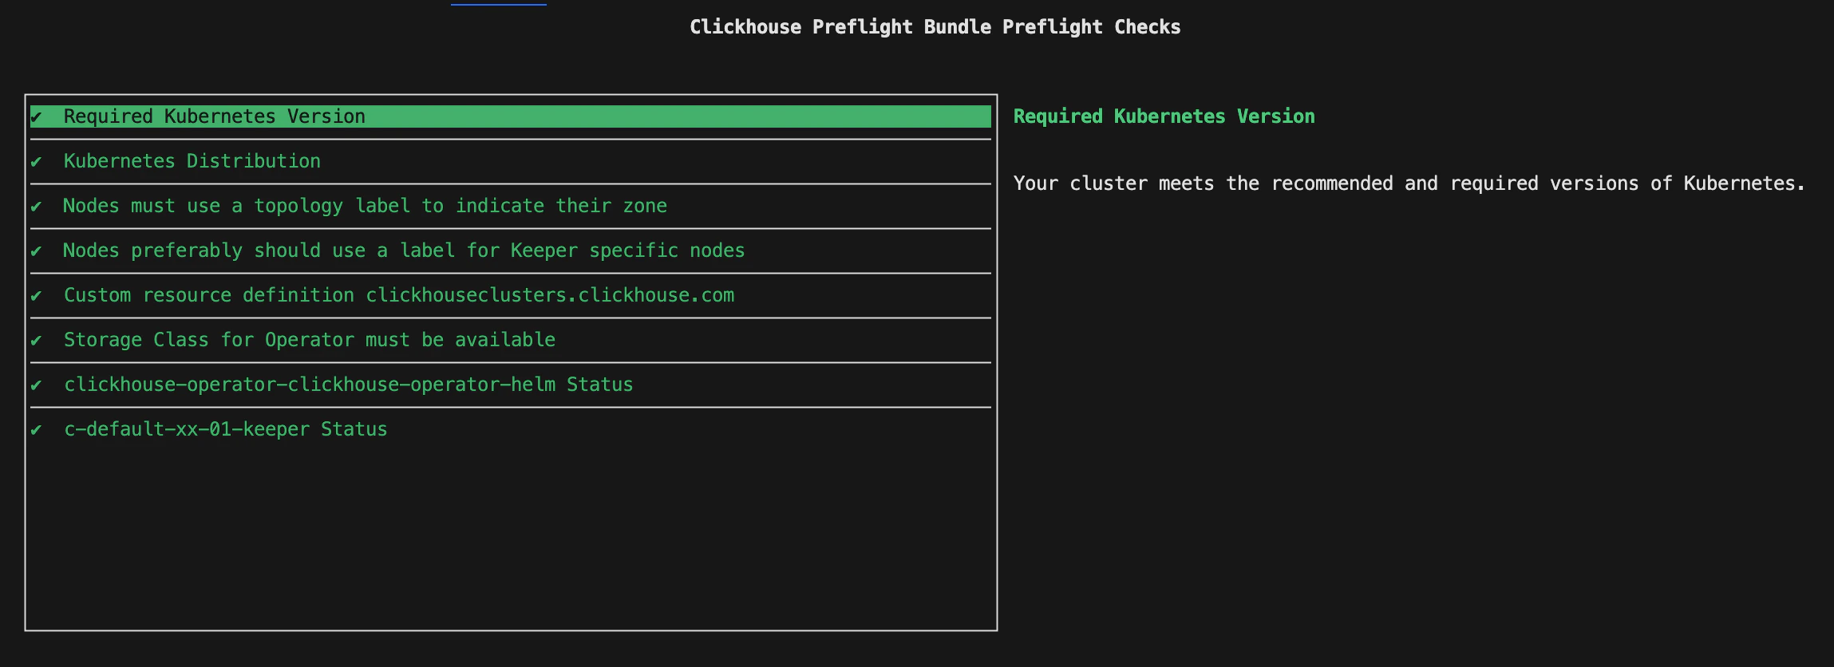
Task: Select c-default-xx-01-keeper Status row
Action: [511, 429]
